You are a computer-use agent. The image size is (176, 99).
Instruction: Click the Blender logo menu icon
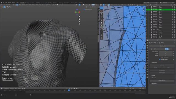1,3
